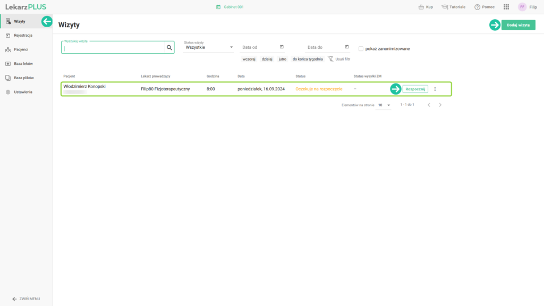Open Rejestracja in sidebar
The image size is (544, 306).
(x=23, y=35)
